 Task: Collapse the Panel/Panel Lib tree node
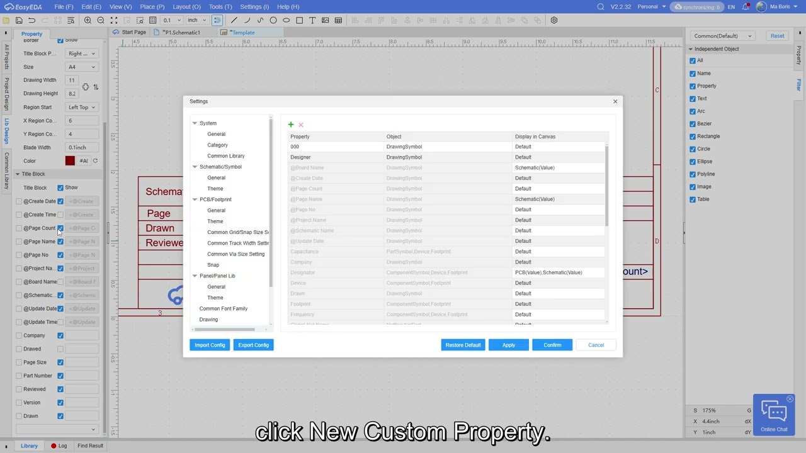coord(195,276)
